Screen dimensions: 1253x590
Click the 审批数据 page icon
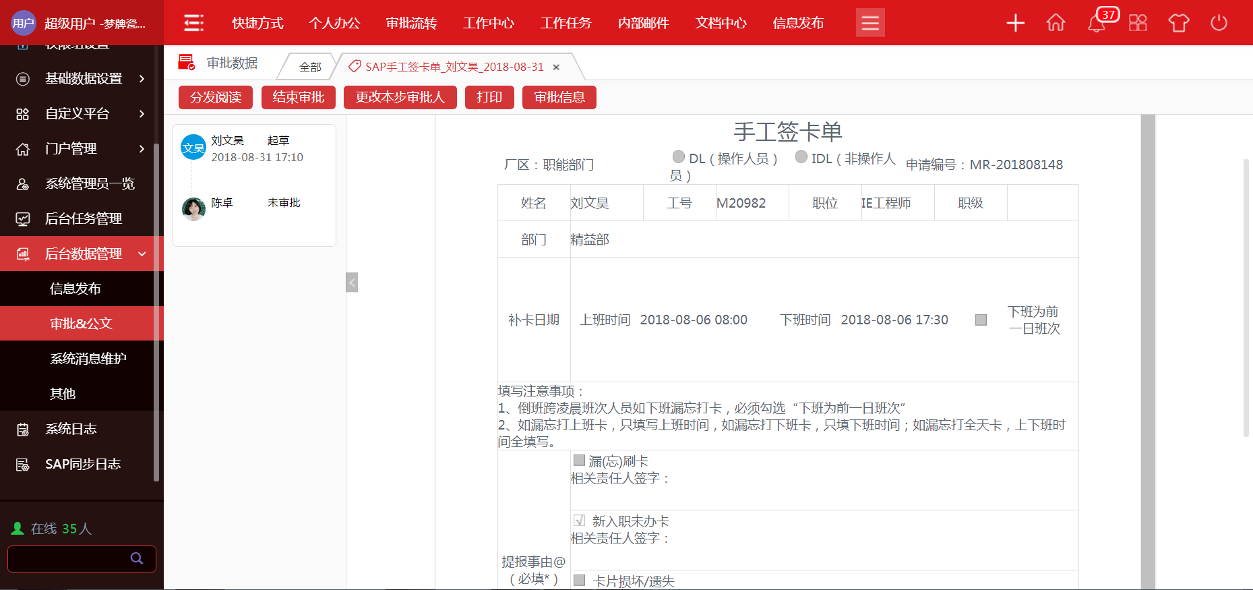coord(186,63)
